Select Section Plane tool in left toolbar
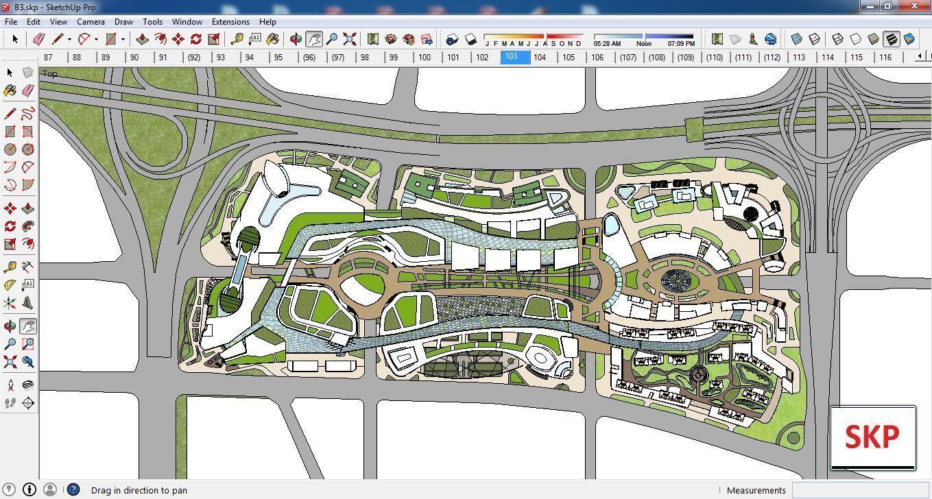The height and width of the screenshot is (499, 932). coord(27,403)
